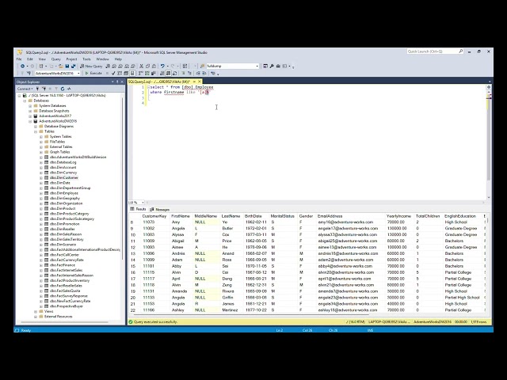Open the Window menu
The width and height of the screenshot is (507, 380).
click(102, 59)
